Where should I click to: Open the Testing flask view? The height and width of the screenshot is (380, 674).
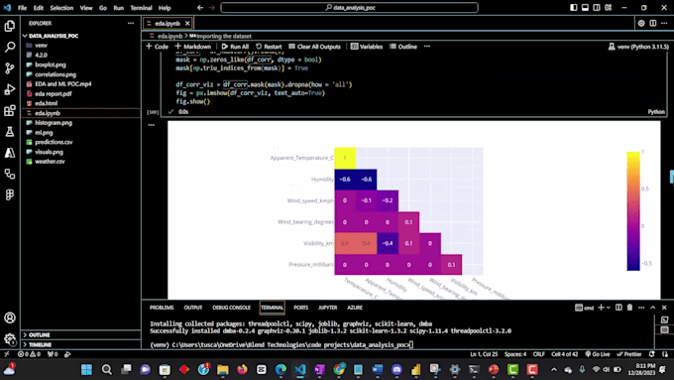pos(10,132)
